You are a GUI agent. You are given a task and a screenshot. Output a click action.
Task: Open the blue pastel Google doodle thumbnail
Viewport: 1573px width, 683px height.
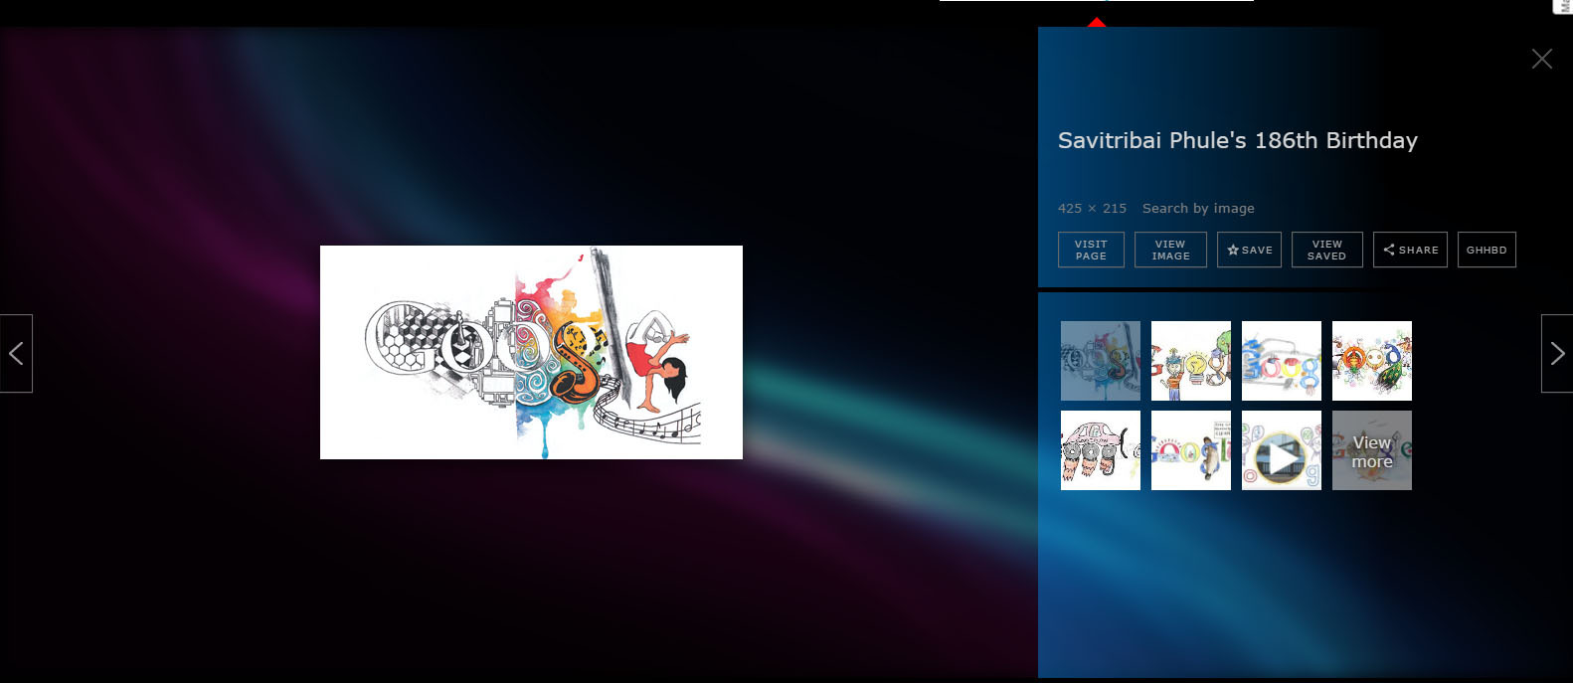point(1282,361)
